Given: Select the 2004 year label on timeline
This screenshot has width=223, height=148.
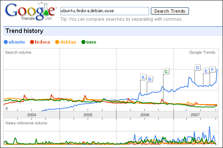Looking at the screenshot, I should click(31, 115).
